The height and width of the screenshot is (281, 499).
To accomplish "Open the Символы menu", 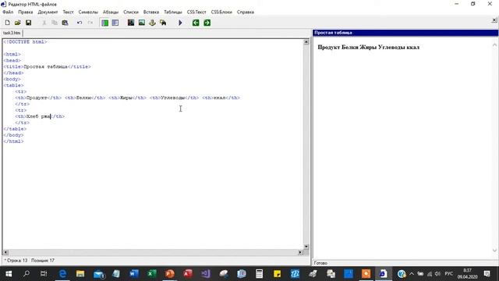I will coord(88,12).
